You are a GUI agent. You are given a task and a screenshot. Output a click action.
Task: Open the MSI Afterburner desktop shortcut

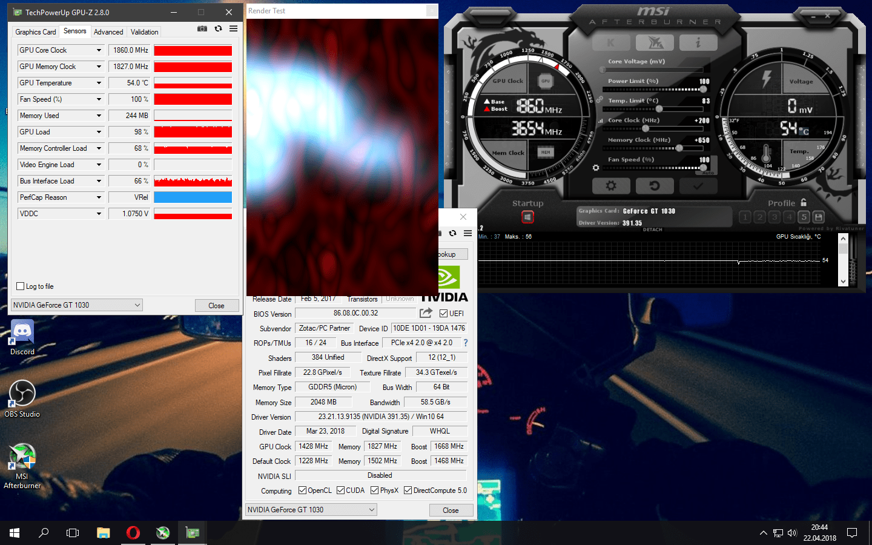[x=22, y=466]
